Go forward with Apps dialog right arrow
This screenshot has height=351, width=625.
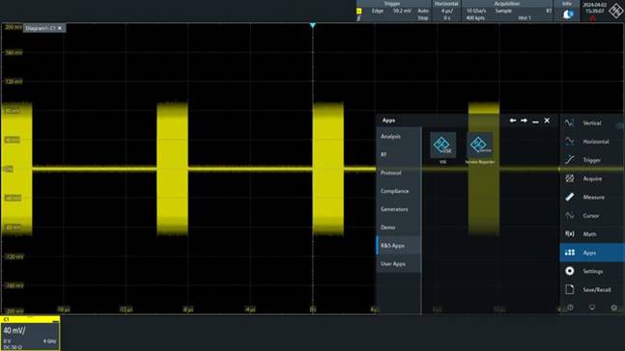525,121
